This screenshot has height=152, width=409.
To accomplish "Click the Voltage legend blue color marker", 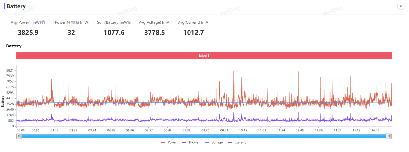I will 207,142.
